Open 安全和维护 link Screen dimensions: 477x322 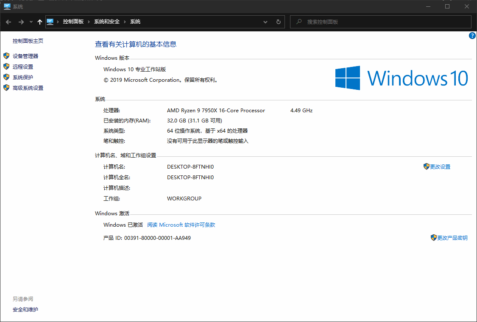click(25, 310)
